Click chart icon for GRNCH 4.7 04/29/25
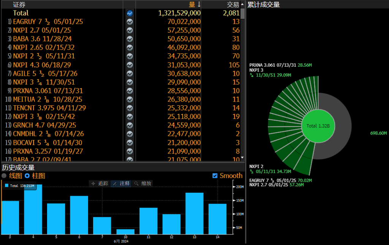 [130, 125]
